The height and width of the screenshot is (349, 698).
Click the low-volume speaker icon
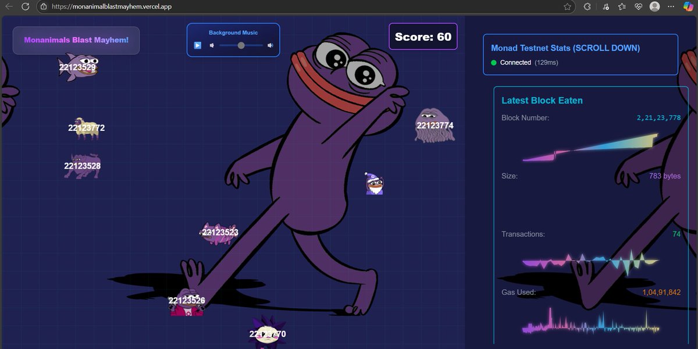(212, 45)
